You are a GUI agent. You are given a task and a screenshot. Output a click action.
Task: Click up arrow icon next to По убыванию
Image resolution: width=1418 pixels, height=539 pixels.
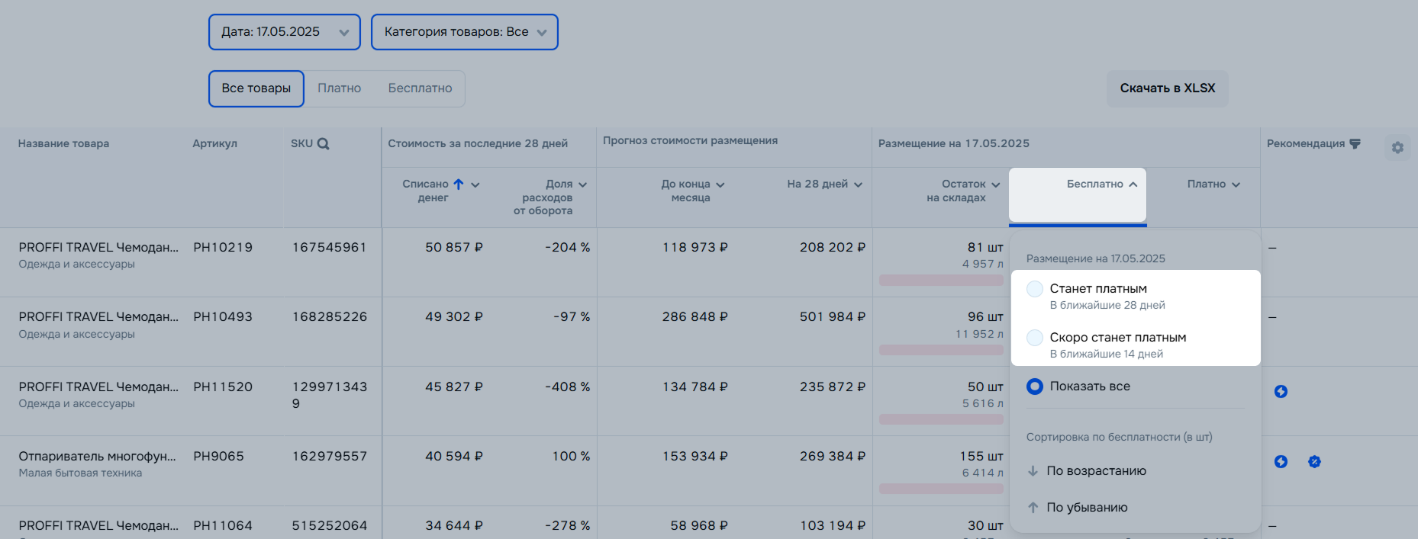[1033, 507]
